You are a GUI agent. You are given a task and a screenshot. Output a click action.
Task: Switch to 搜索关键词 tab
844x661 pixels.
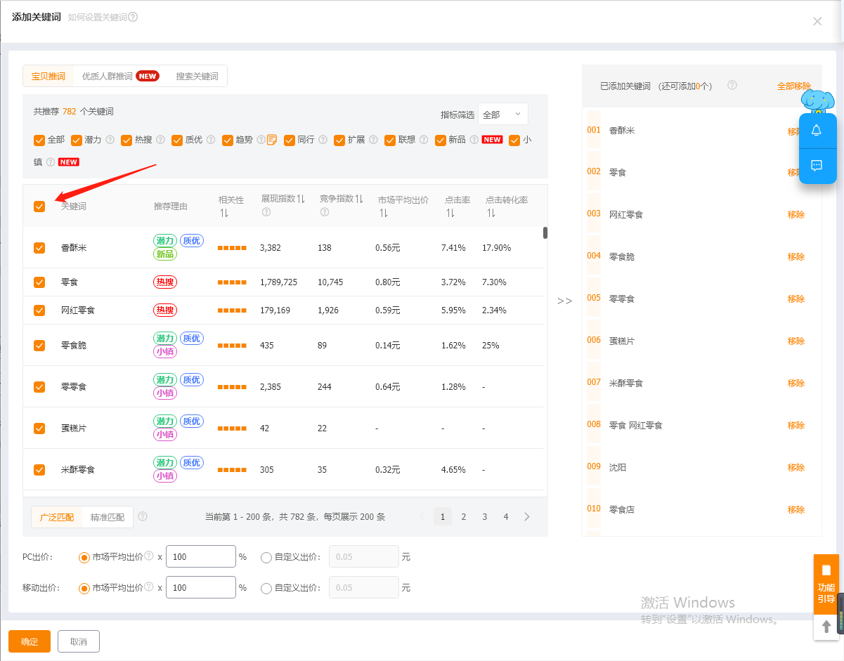point(197,76)
